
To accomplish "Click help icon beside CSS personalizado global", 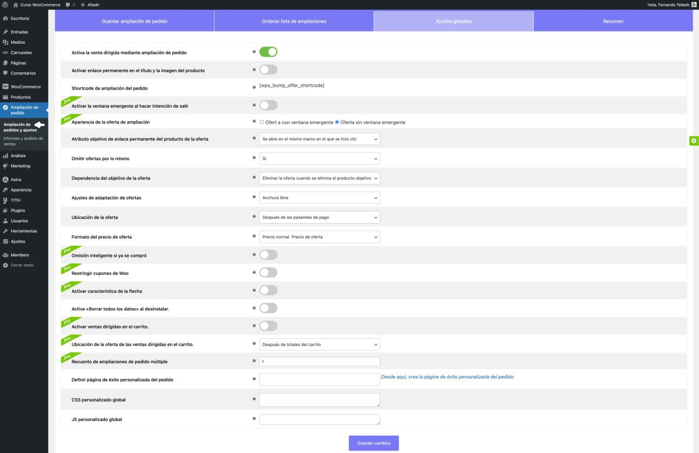I will click(x=254, y=399).
